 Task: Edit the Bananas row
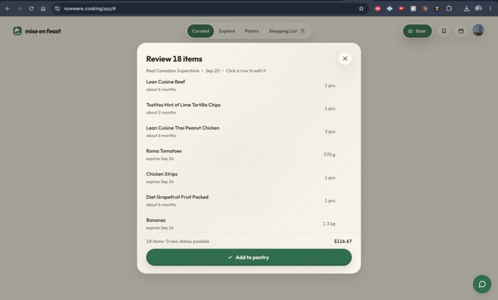pyautogui.click(x=248, y=223)
